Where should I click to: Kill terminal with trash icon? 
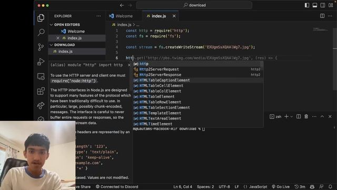(x=306, y=117)
